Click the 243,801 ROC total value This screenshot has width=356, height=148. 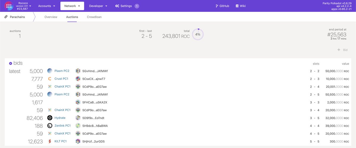pyautogui.click(x=176, y=36)
